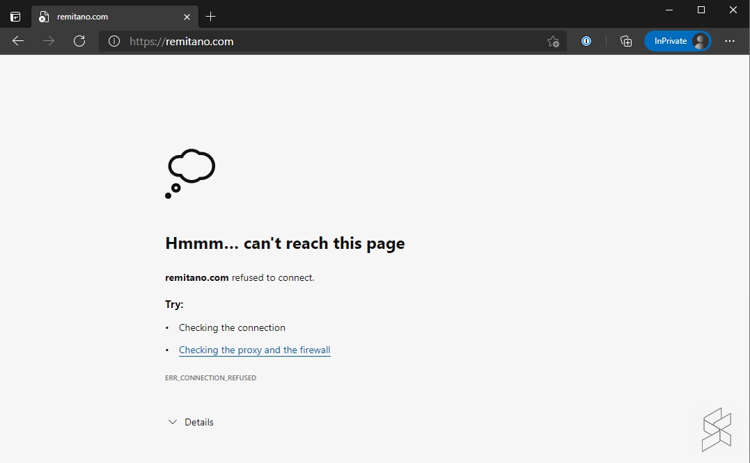Click the InPrivate profile button

(x=677, y=41)
